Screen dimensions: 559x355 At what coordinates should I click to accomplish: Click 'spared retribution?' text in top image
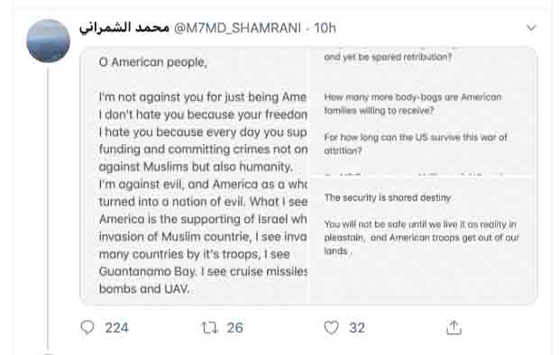point(412,57)
